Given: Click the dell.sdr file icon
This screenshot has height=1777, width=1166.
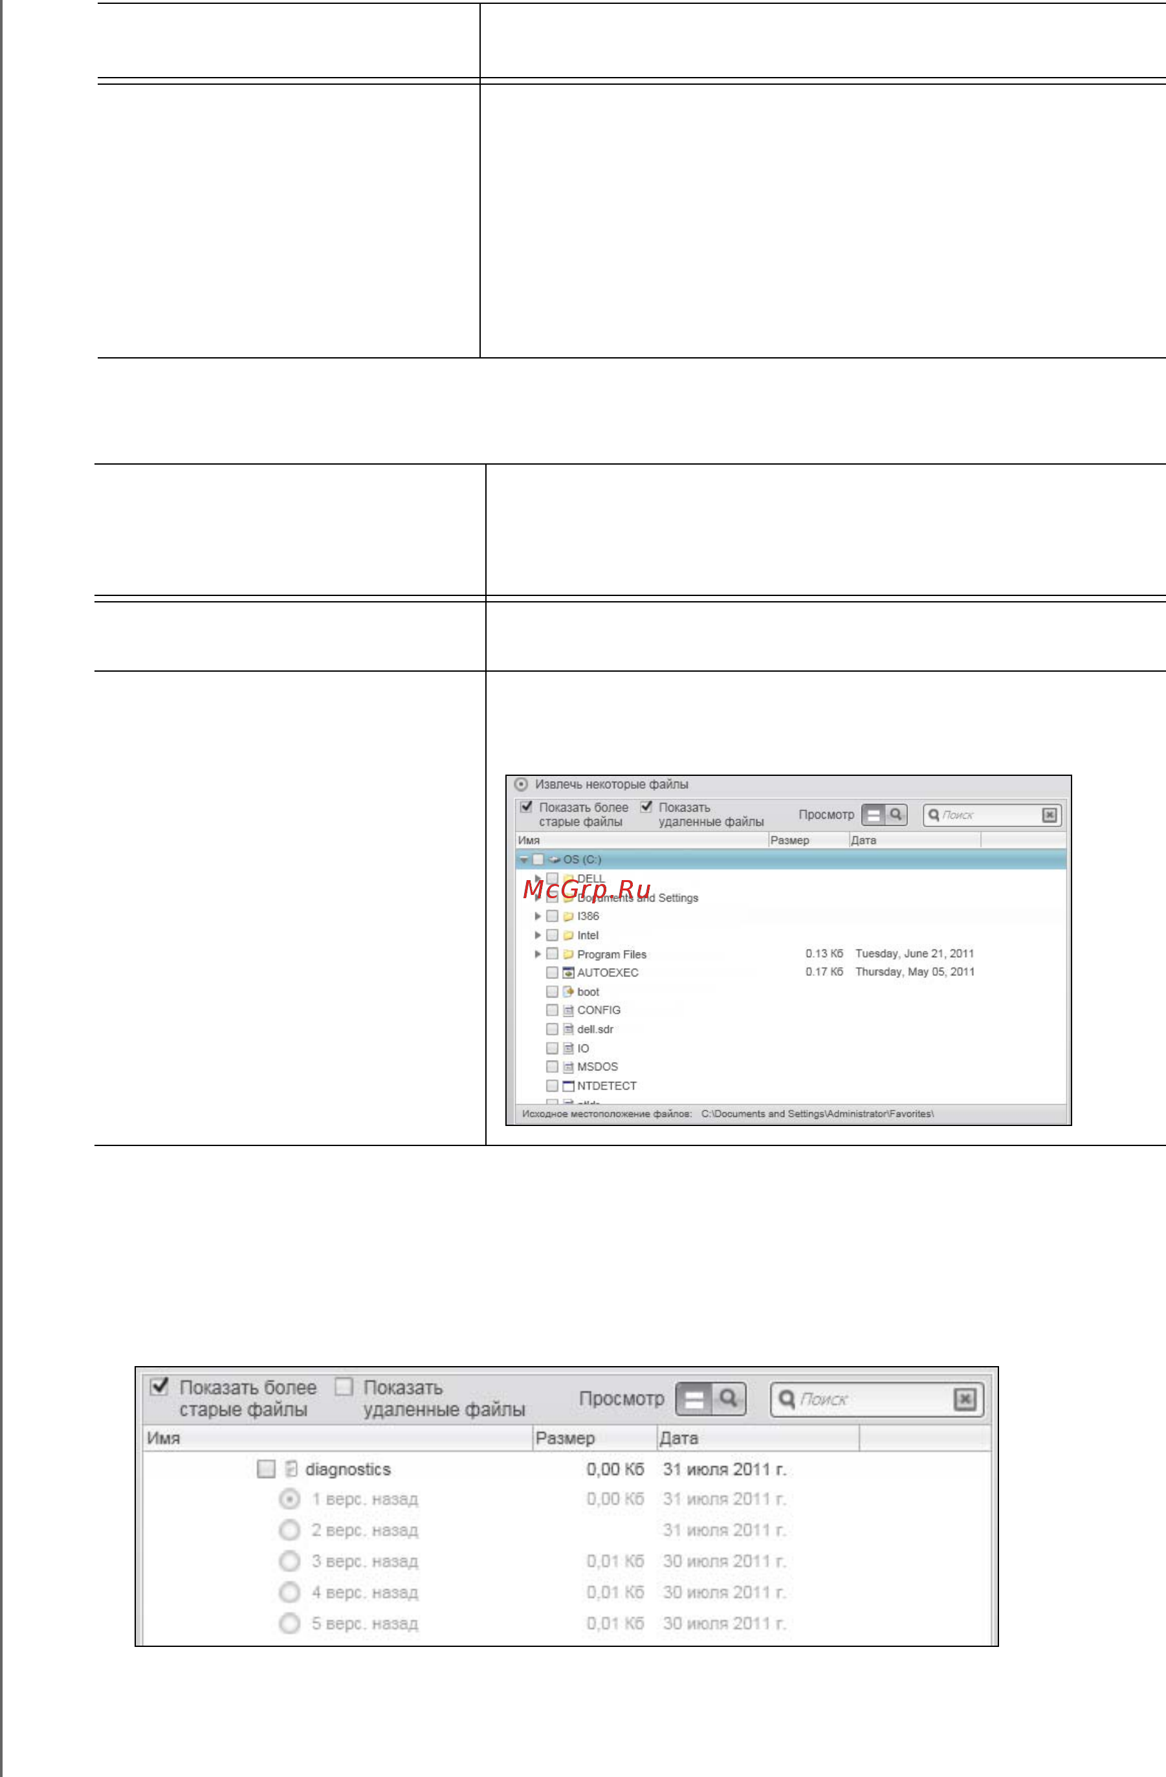Looking at the screenshot, I should 568,1029.
